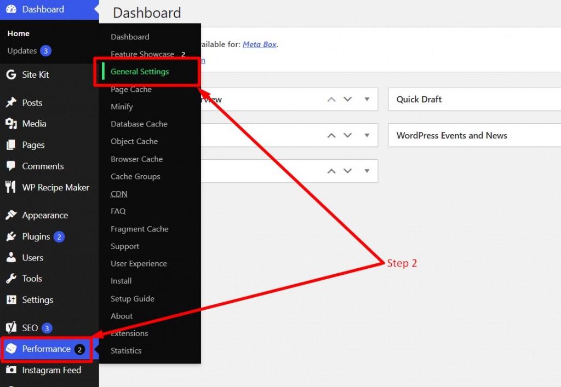Toggle first widget panel collapse triangle

[367, 99]
